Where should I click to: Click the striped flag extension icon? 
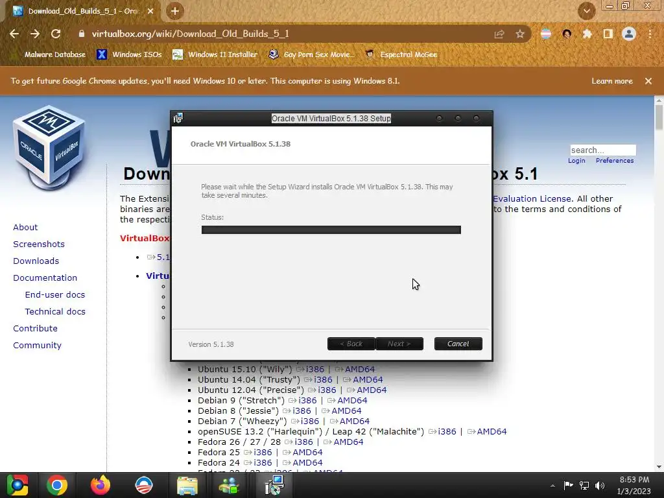546,34
